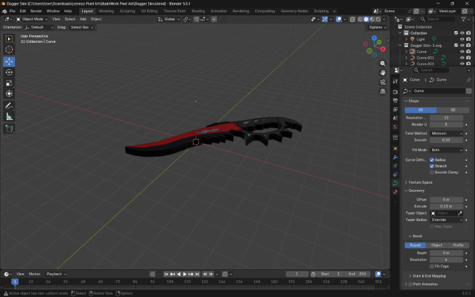Click the Bevel Depth value slider
Viewport: 475px width, 297px height.
[x=446, y=253]
